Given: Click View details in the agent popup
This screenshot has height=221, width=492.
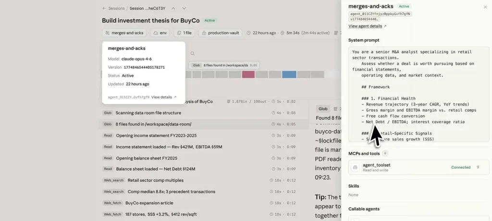Looking at the screenshot, I should (x=163, y=97).
